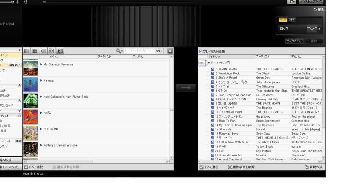Check すべて選択 in the library panel
The height and width of the screenshot is (194, 345).
click(26, 167)
